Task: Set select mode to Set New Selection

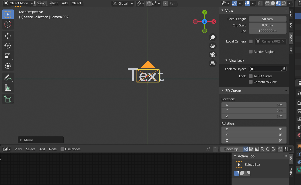Action: [x=237, y=173]
